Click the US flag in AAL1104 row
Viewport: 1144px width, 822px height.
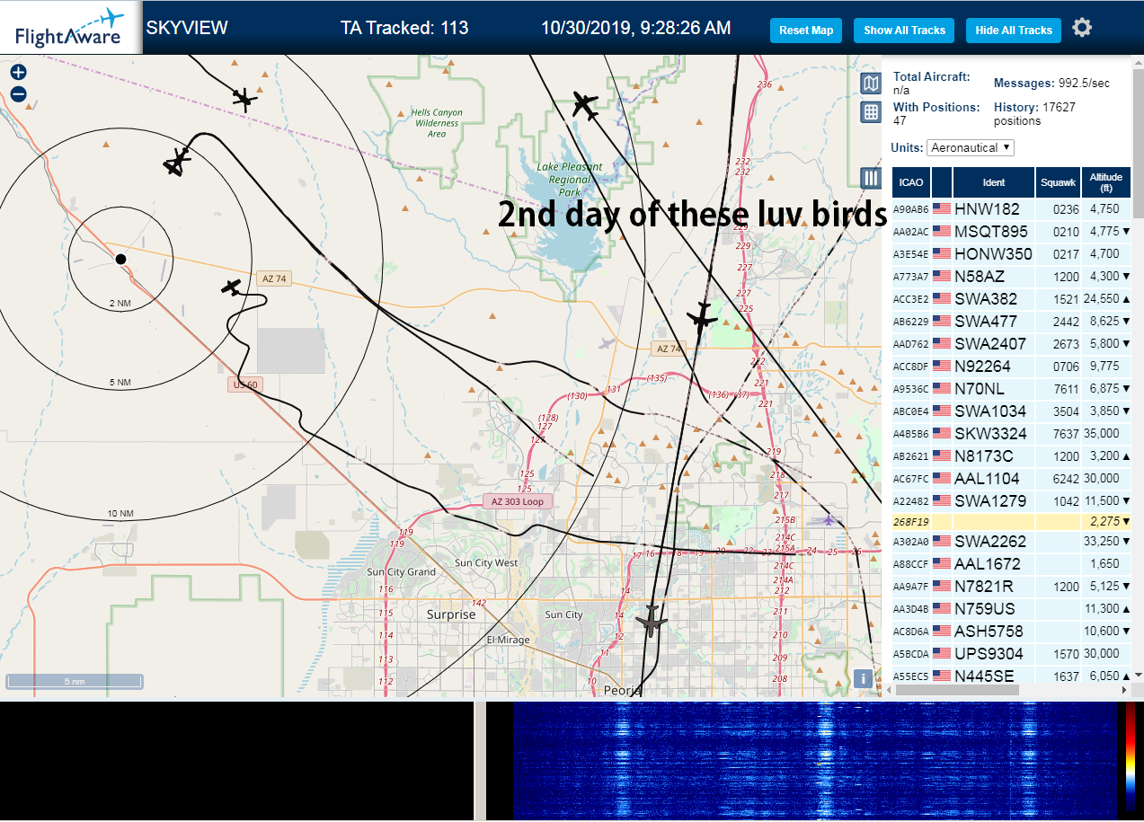[942, 479]
